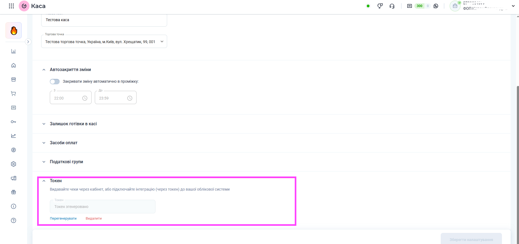Click Зберегти налаштування button
This screenshot has height=244, width=519.
(471, 239)
